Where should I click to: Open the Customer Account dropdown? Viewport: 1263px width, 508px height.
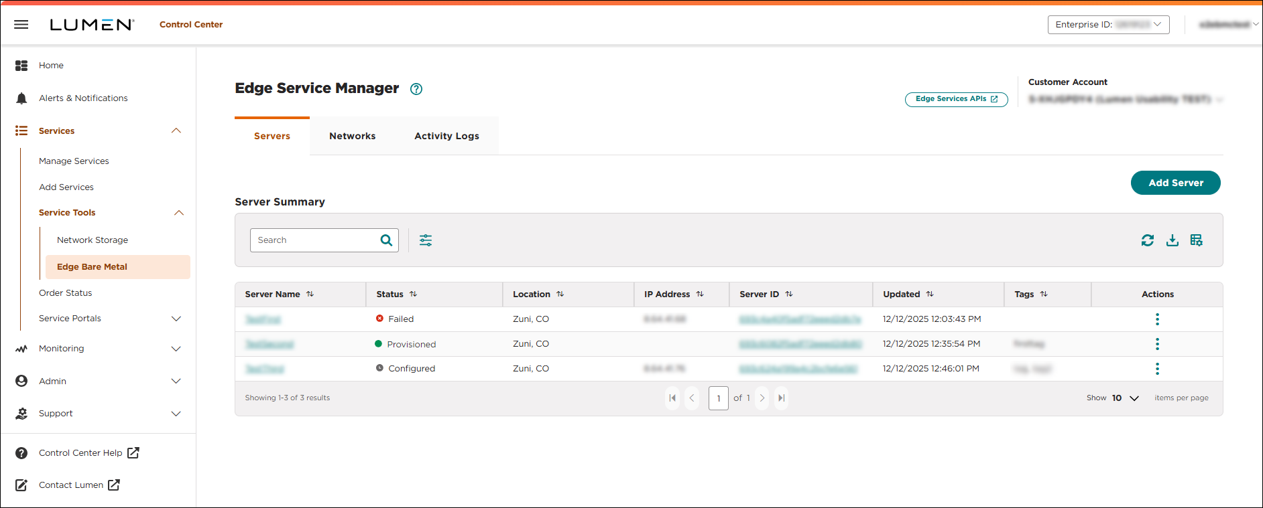1126,100
